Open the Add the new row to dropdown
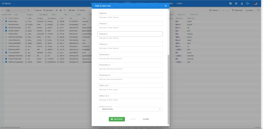 (130, 109)
